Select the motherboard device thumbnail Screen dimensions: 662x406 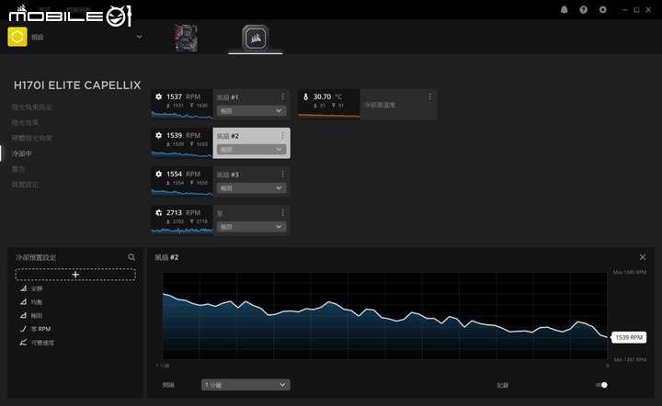[x=186, y=38]
